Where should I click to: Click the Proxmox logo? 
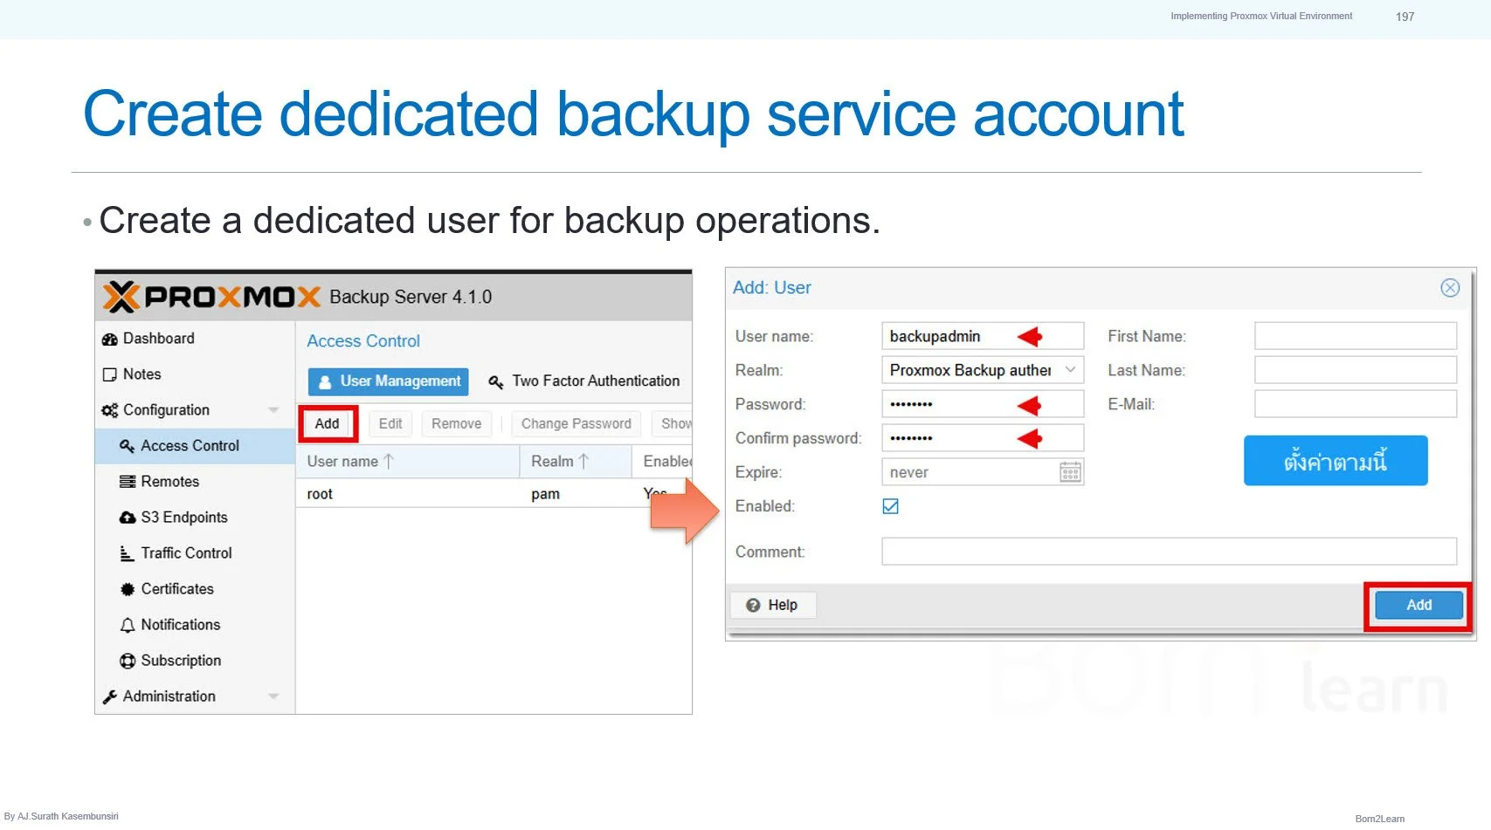211,297
